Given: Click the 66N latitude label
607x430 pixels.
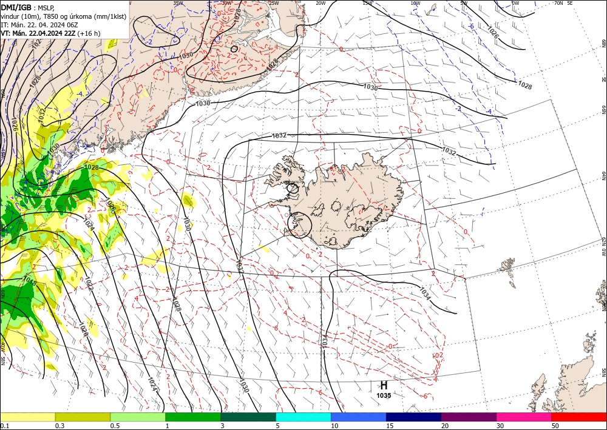Looking at the screenshot, I should tap(603, 110).
